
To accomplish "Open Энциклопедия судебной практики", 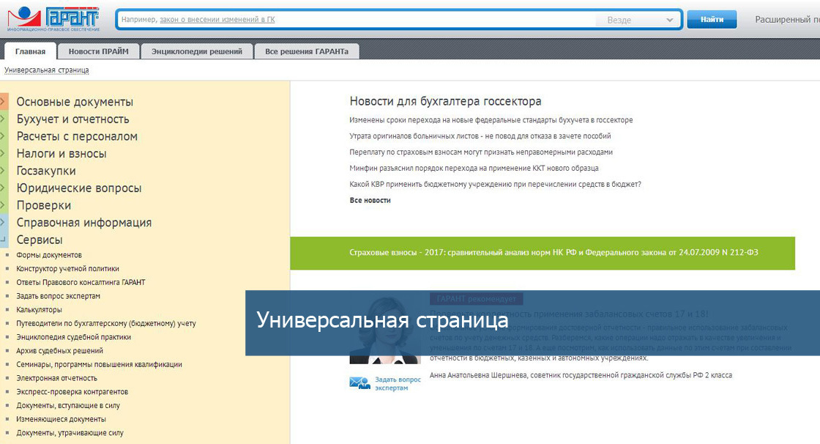I will tap(73, 337).
